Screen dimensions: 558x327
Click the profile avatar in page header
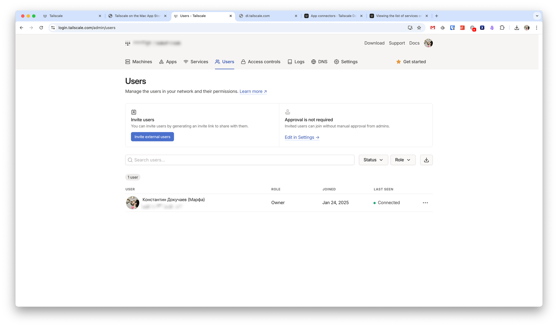(428, 43)
